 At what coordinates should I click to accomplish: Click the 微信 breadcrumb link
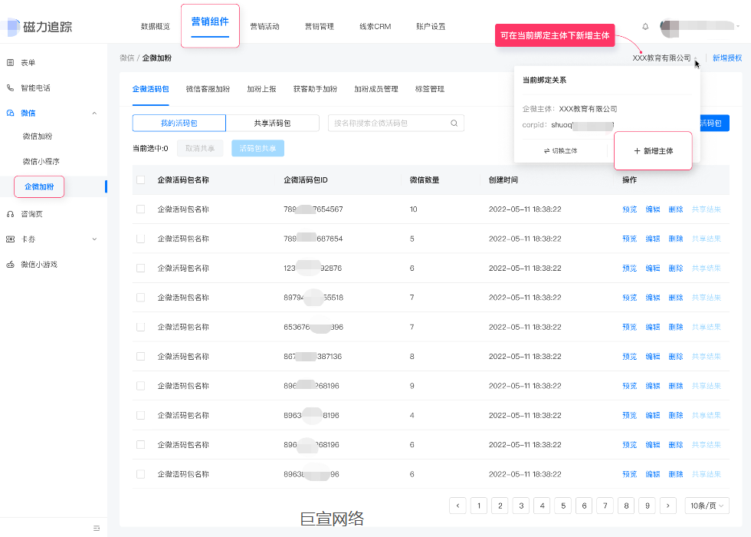(127, 58)
